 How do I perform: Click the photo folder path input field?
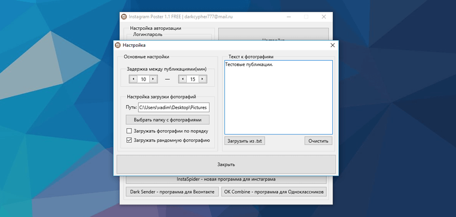174,107
